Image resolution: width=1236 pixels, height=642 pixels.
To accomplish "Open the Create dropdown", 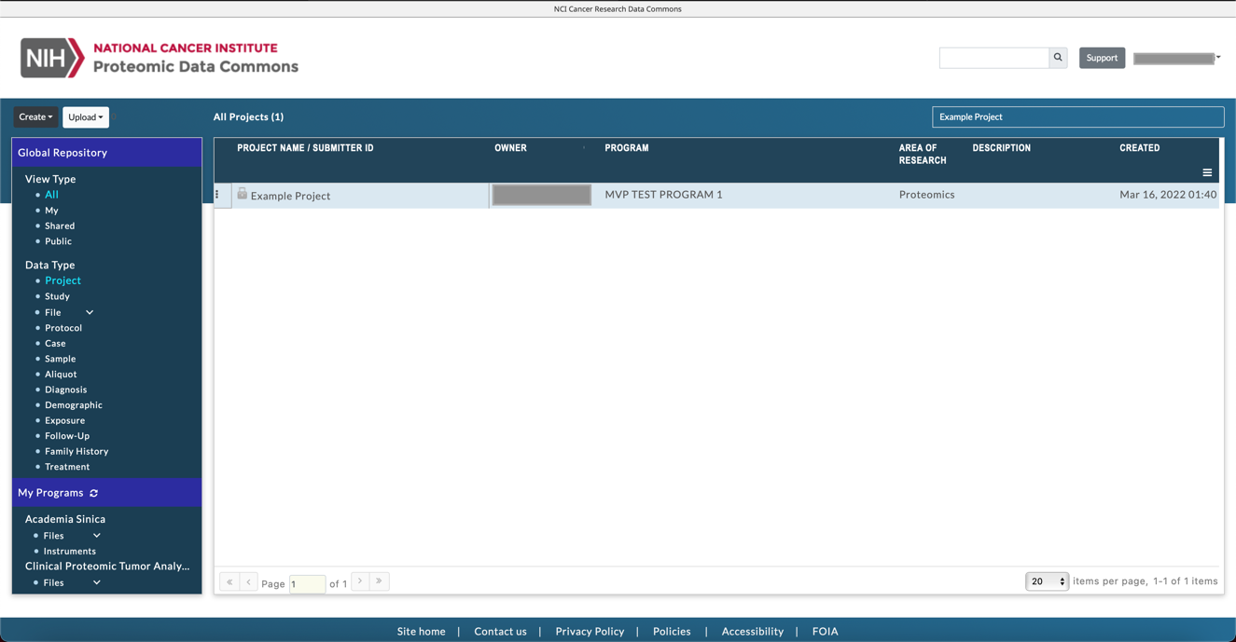I will pyautogui.click(x=35, y=117).
